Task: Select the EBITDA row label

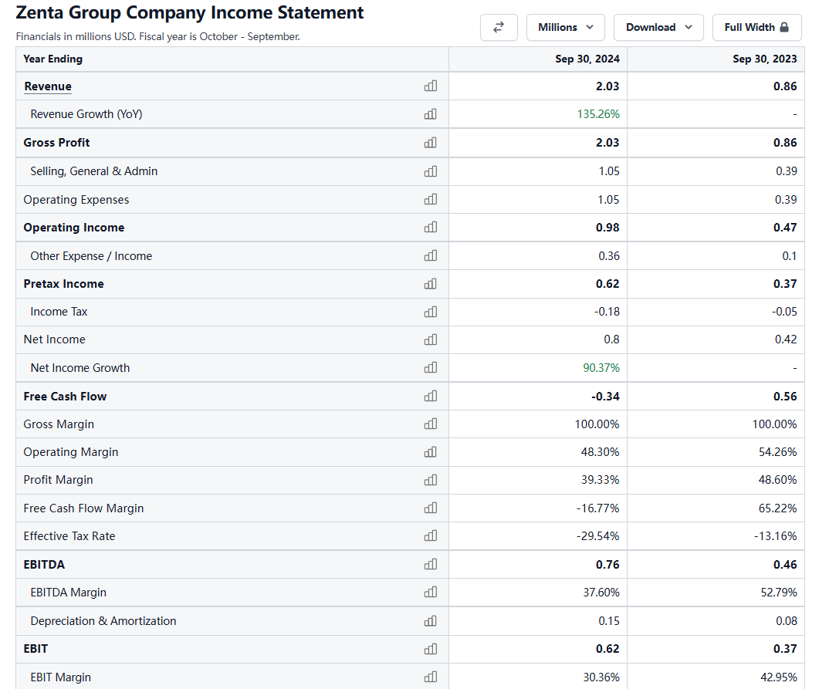Action: [44, 564]
